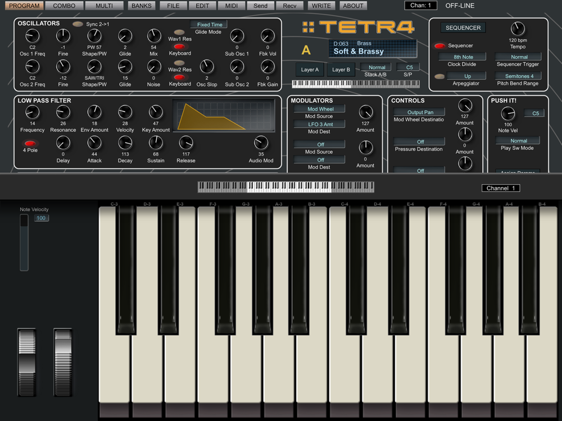
Task: Click the Fbk Gain knob
Action: pyautogui.click(x=268, y=67)
